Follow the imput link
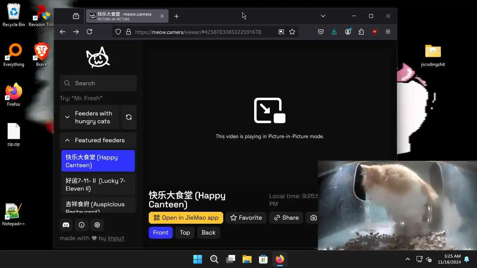The height and width of the screenshot is (268, 477). point(116,238)
